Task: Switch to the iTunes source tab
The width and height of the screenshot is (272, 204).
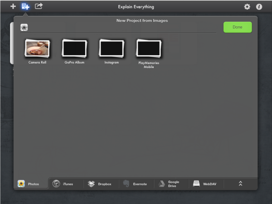Action: point(66,184)
